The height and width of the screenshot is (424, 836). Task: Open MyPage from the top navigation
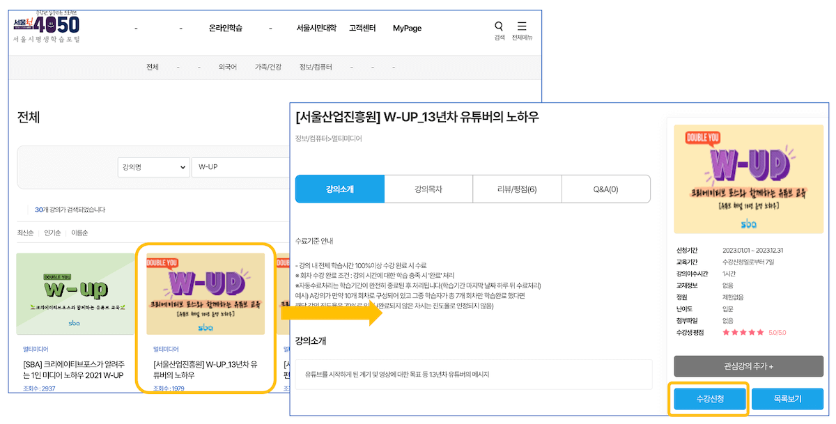pos(407,29)
